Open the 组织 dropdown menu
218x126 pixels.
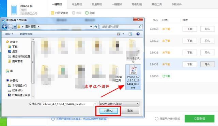pyautogui.click(x=9, y=34)
